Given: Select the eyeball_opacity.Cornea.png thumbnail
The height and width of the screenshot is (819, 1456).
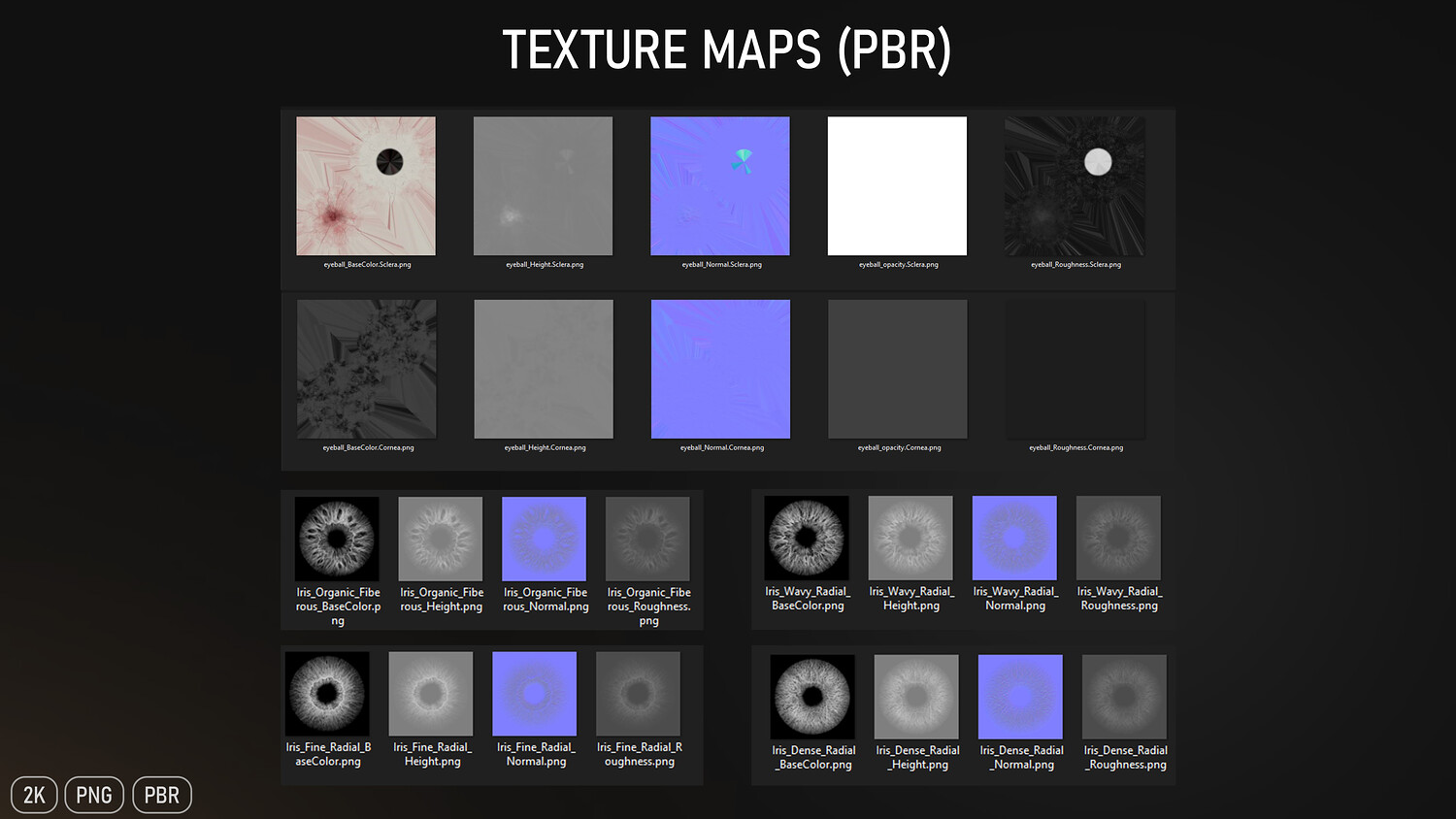Looking at the screenshot, I should [x=898, y=369].
